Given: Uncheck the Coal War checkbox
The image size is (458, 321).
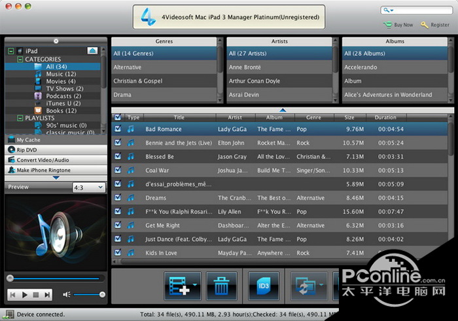Looking at the screenshot, I should pyautogui.click(x=118, y=170).
